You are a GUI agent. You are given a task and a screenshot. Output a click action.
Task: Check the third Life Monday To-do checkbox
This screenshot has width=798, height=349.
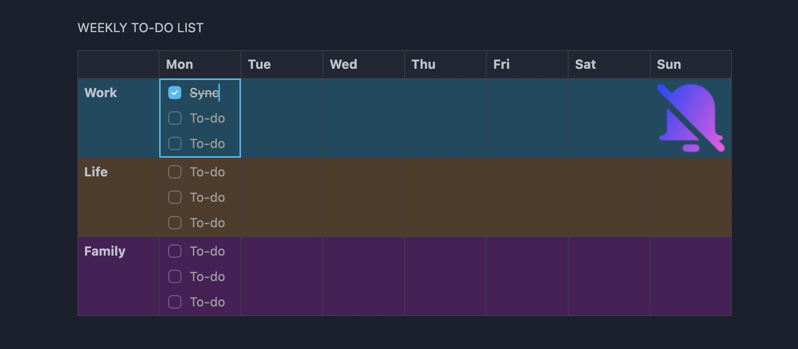point(175,223)
